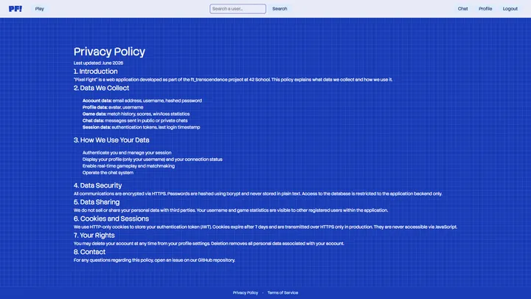Viewport: 531px width, 299px height.
Task: Select the 5. Data Sharing heading
Action: click(x=97, y=202)
